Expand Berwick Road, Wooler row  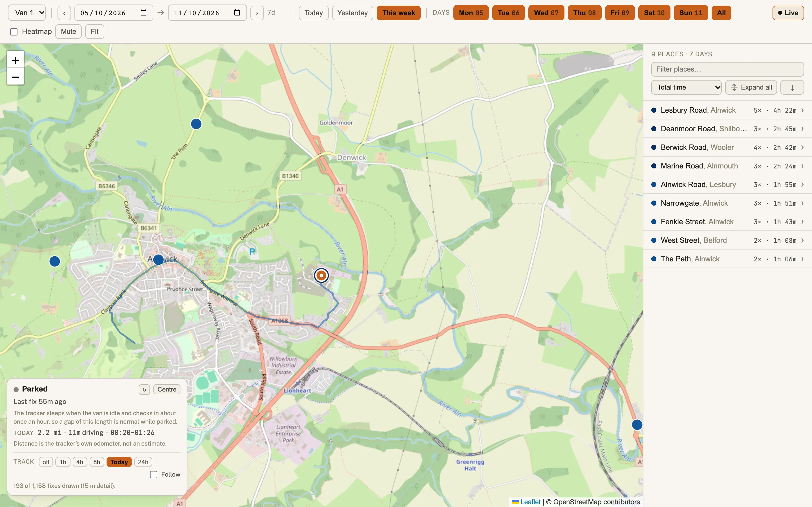coord(727,147)
